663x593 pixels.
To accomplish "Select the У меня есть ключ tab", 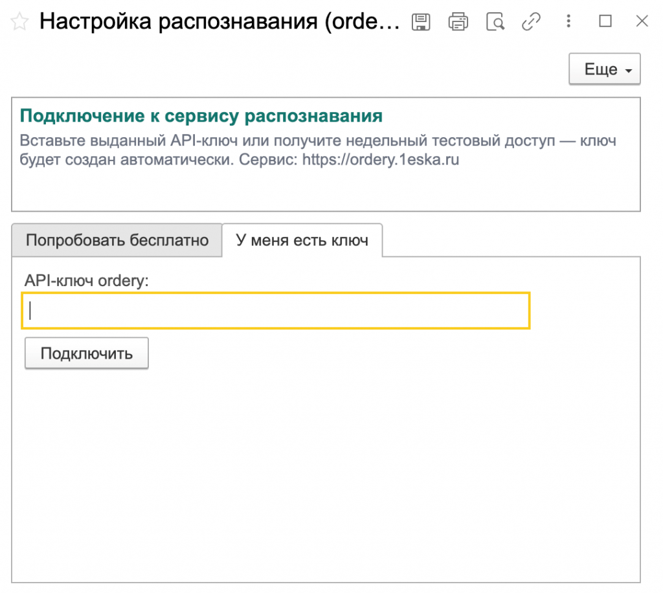I will click(x=302, y=240).
